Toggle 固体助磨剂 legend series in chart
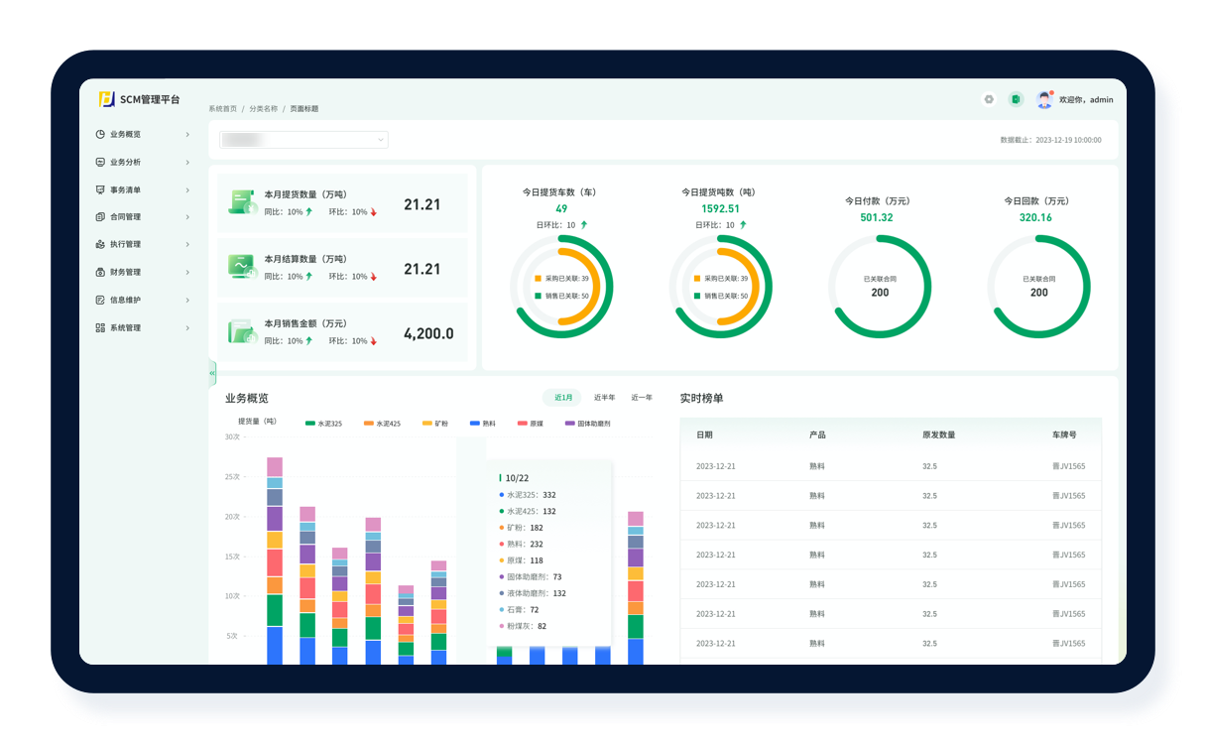This screenshot has height=744, width=1206. pos(587,424)
